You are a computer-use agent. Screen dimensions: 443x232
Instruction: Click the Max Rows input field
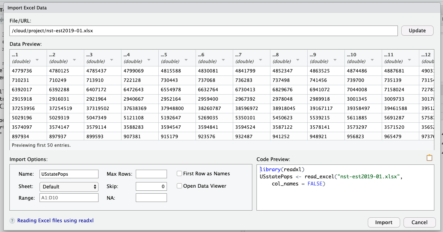tap(151, 173)
